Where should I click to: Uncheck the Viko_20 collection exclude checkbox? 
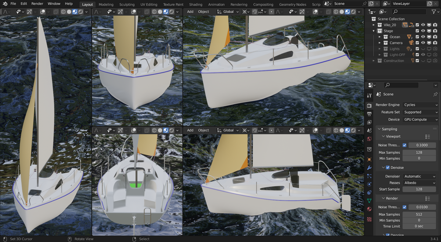(417, 25)
